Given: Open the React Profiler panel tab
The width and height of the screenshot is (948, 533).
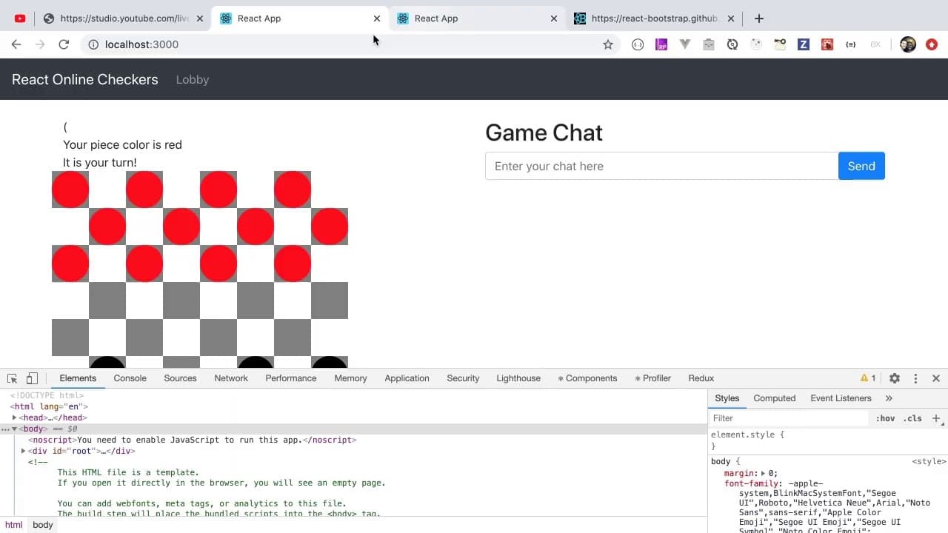Looking at the screenshot, I should 652,378.
